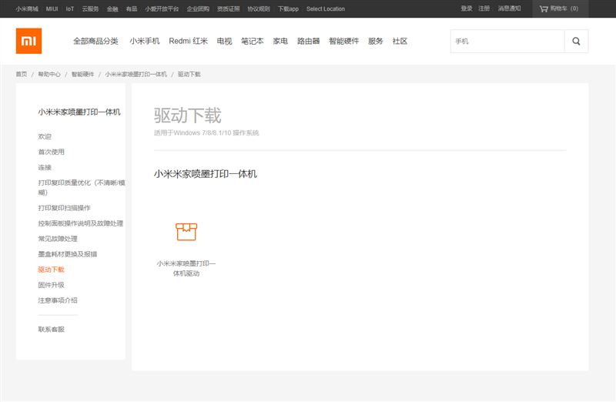The width and height of the screenshot is (616, 402).
Task: Open 小米商城 in top bar
Action: pos(27,8)
